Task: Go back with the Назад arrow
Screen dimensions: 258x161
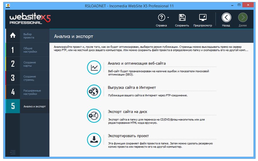Action: 226,17
